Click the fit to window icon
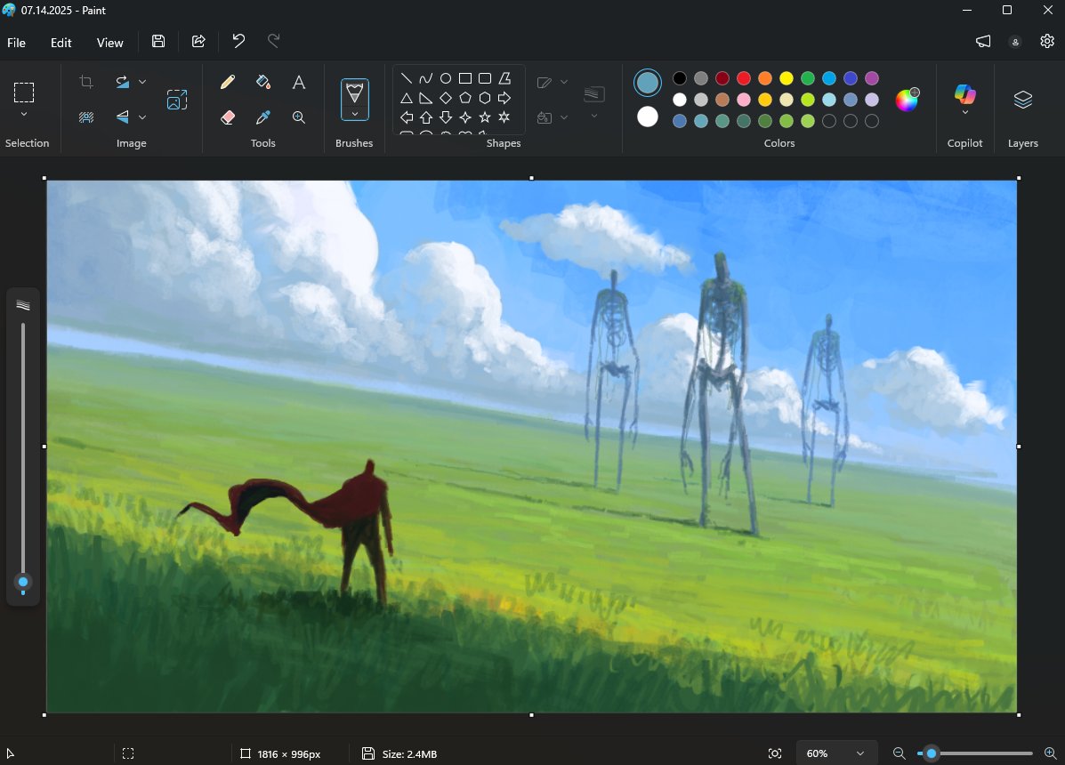Screen dimensions: 1065x765 point(775,753)
